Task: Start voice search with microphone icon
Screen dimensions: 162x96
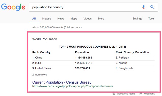Action: (x=144, y=7)
